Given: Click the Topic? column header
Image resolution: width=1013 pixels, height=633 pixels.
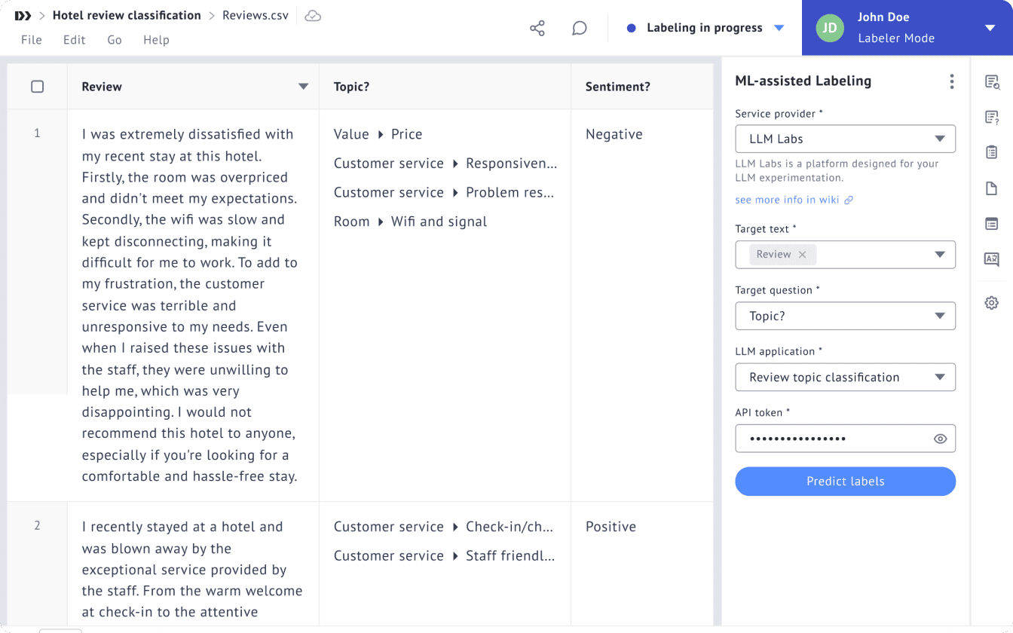Looking at the screenshot, I should (x=352, y=87).
